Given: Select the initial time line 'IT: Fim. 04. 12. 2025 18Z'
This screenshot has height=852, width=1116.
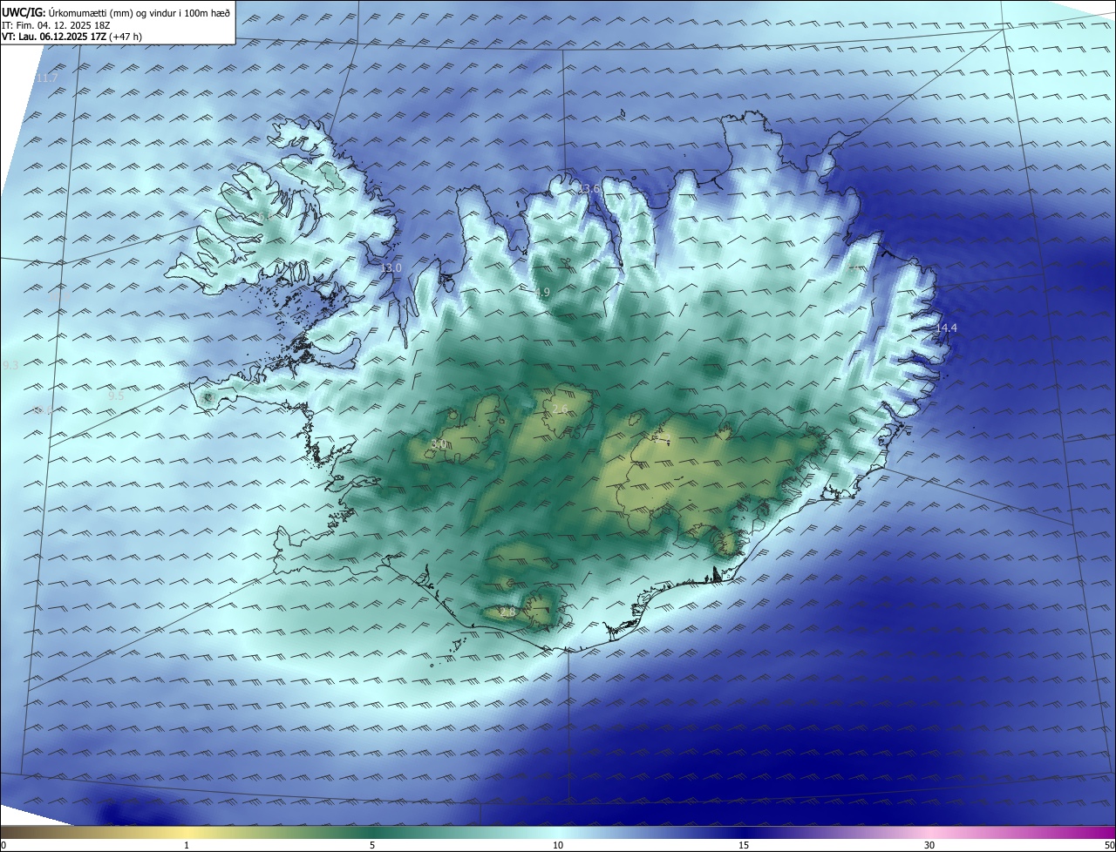Looking at the screenshot, I should (56, 24).
